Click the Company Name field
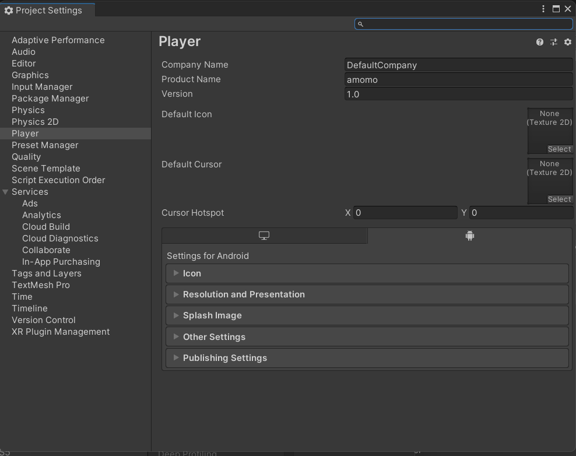576x456 pixels. (458, 65)
